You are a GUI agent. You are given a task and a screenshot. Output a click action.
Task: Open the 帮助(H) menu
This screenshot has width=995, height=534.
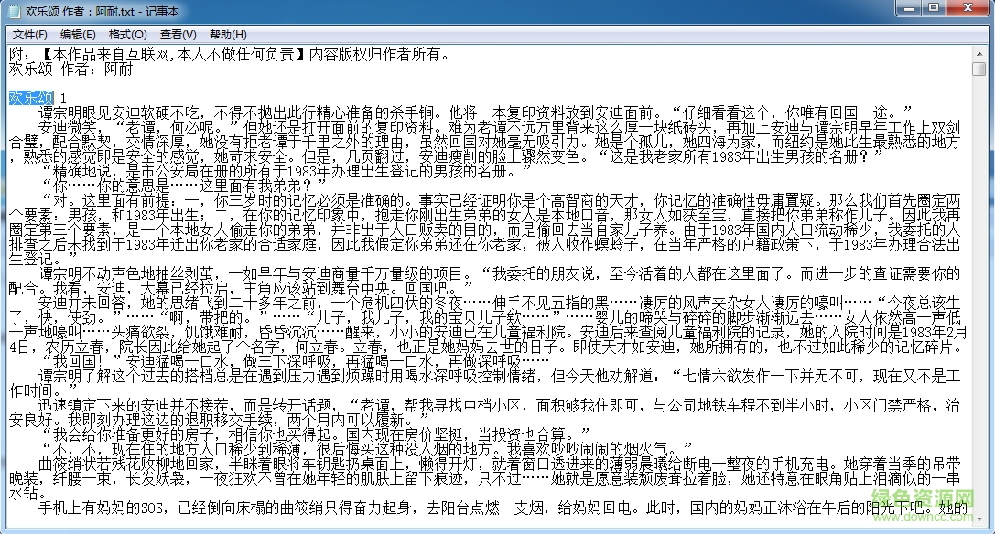tap(228, 34)
